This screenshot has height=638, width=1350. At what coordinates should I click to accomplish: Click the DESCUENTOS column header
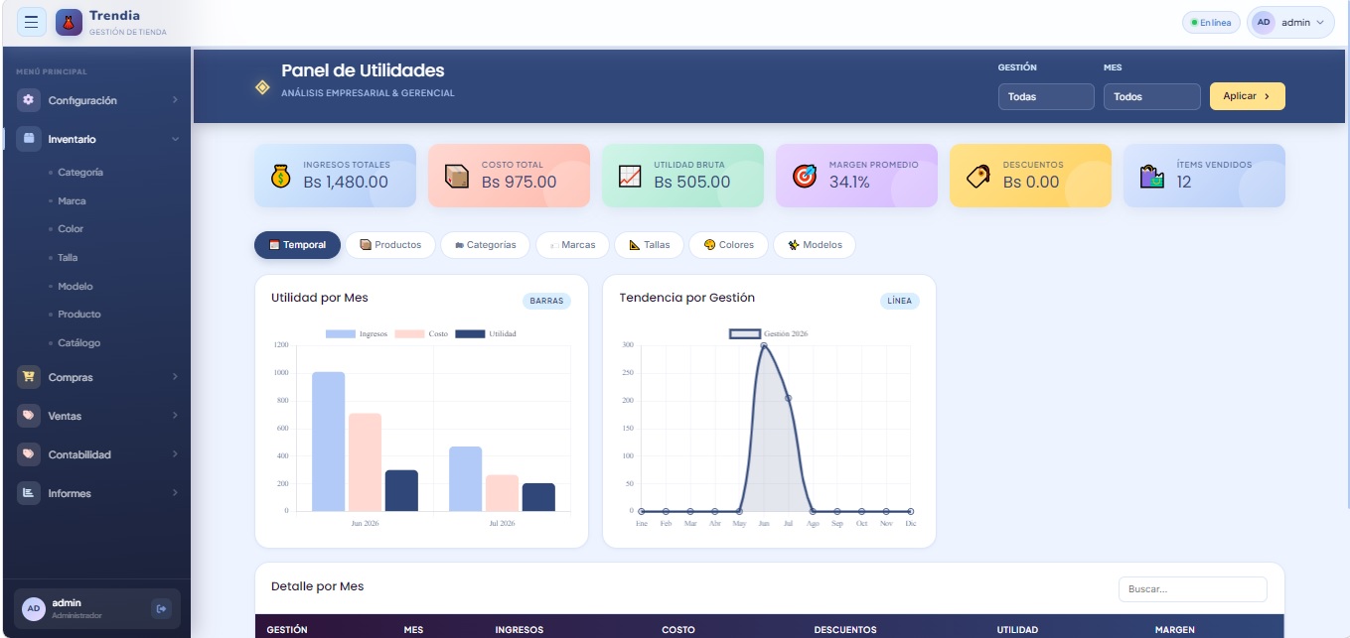click(x=845, y=630)
